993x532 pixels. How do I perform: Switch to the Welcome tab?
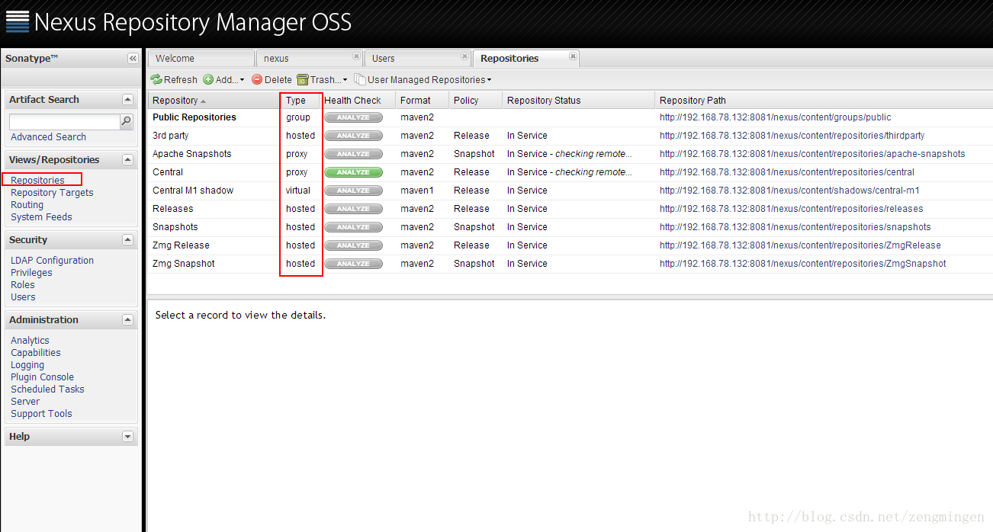(x=201, y=59)
